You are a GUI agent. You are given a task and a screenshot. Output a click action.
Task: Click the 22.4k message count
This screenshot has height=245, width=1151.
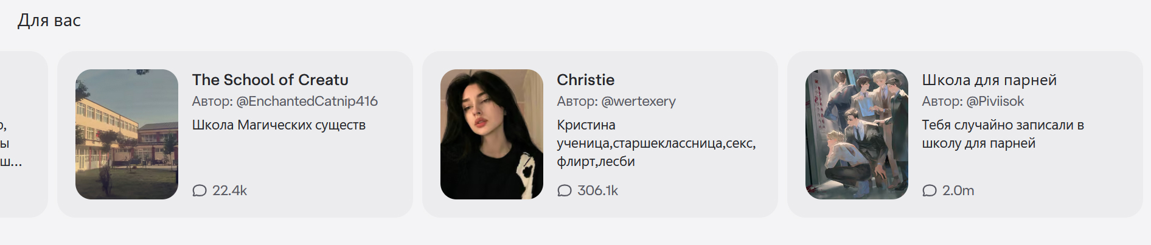click(229, 191)
